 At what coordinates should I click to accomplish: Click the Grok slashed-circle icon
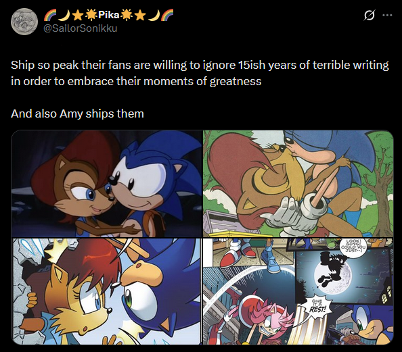pos(370,16)
